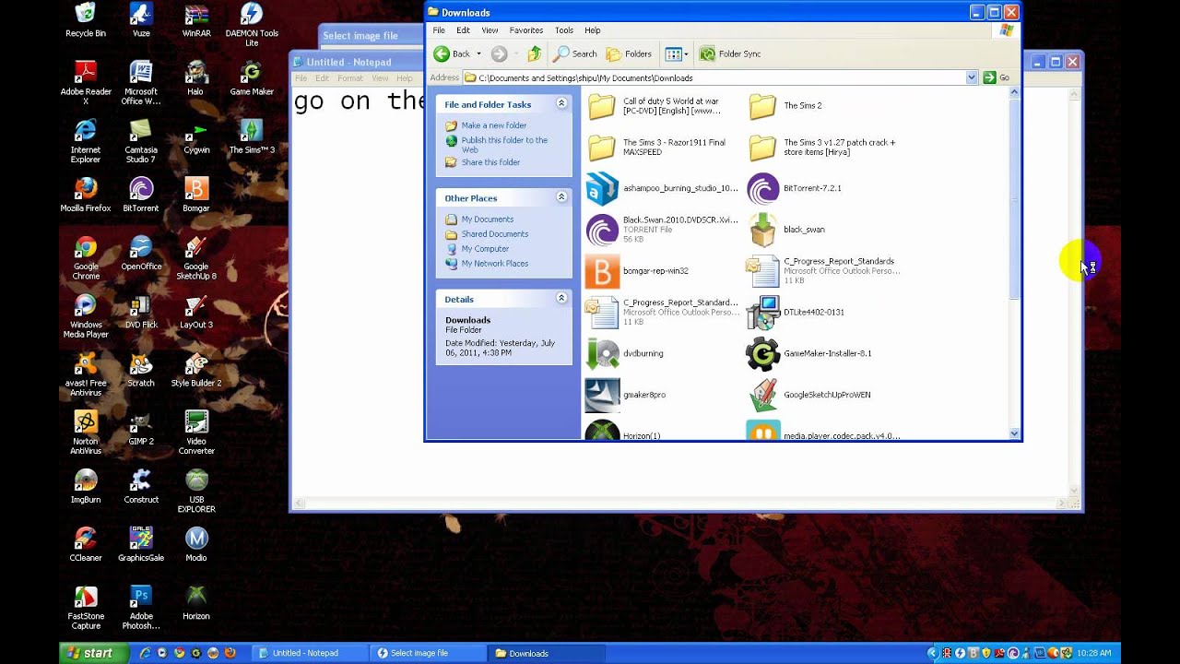
Task: Click the Downloads window scrollbar up arrow
Action: pyautogui.click(x=1014, y=91)
